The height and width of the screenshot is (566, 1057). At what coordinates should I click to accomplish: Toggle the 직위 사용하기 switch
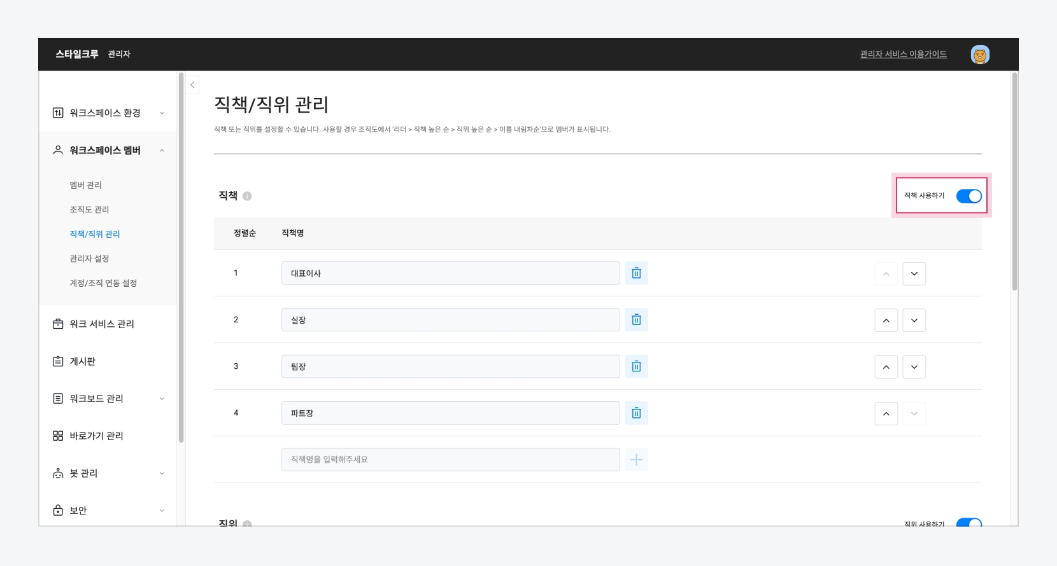968,523
